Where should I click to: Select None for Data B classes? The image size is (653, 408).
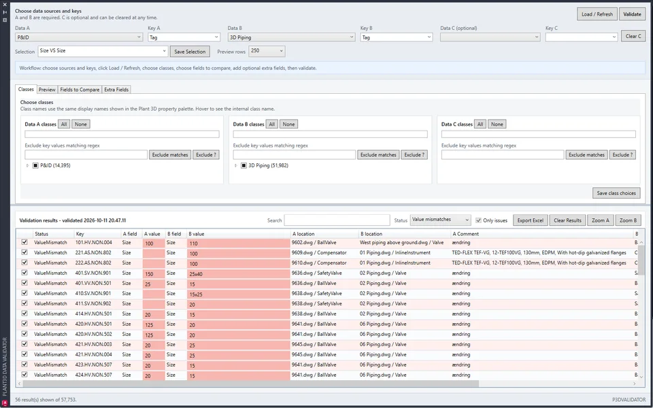point(288,124)
